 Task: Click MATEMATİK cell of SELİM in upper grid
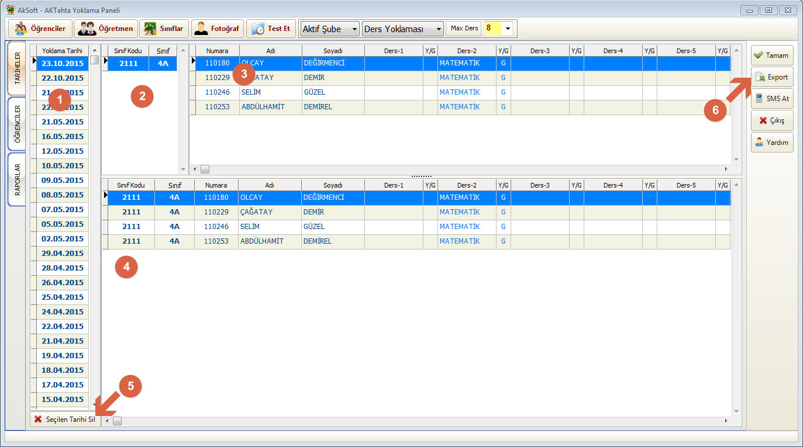(x=467, y=92)
